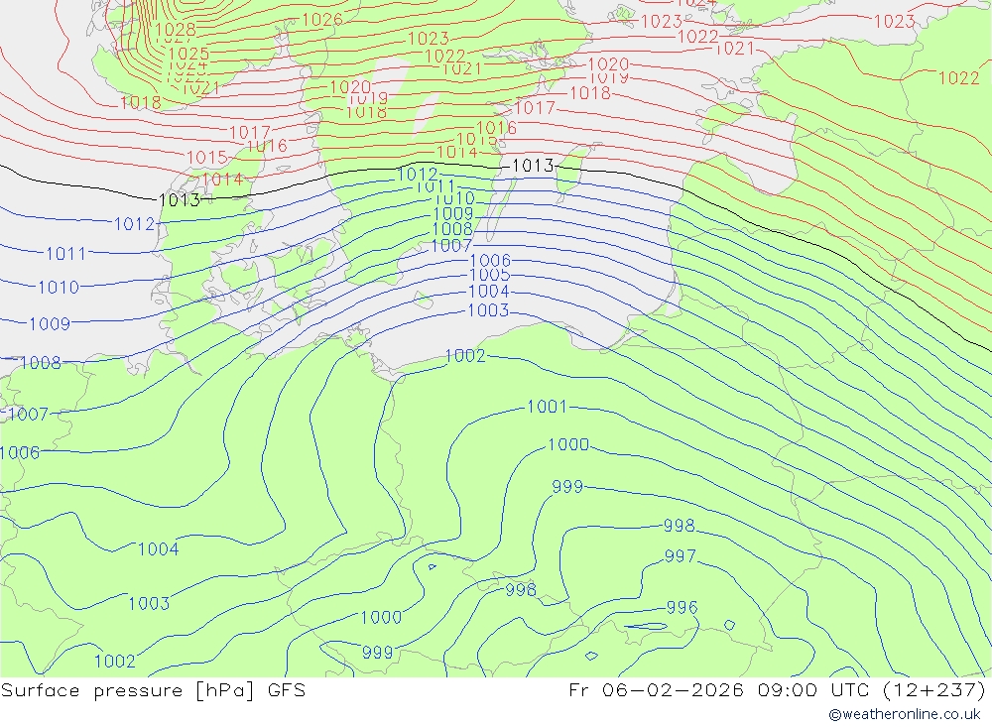Viewport: 992px width, 727px height.
Task: Click the forecast date 'Fr 06-02-2026 09:00 UTC'
Action: point(720,689)
